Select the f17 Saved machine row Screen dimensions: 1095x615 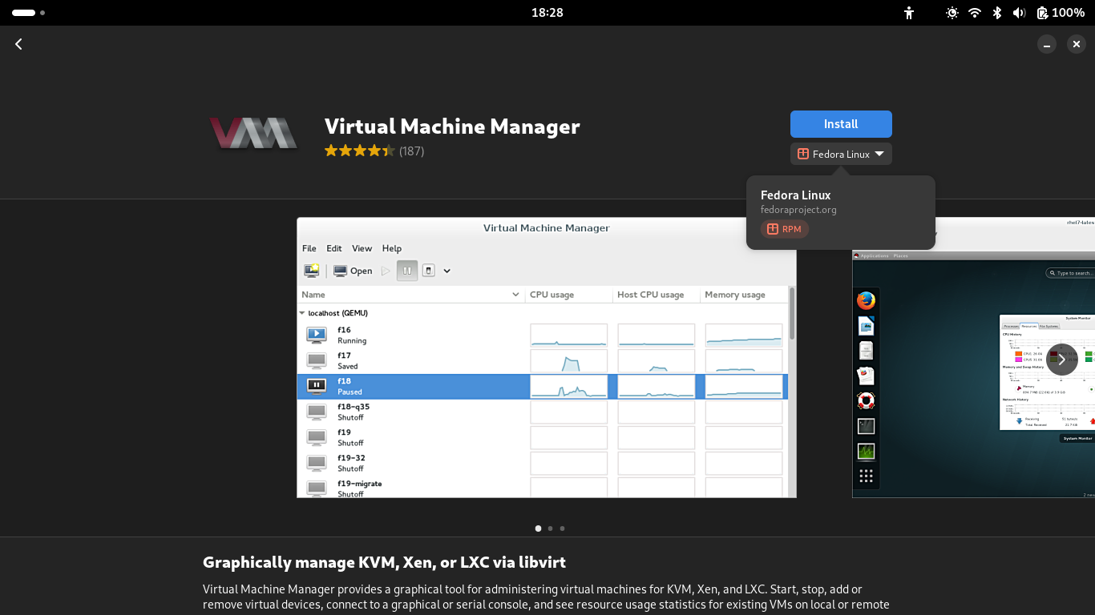click(543, 360)
